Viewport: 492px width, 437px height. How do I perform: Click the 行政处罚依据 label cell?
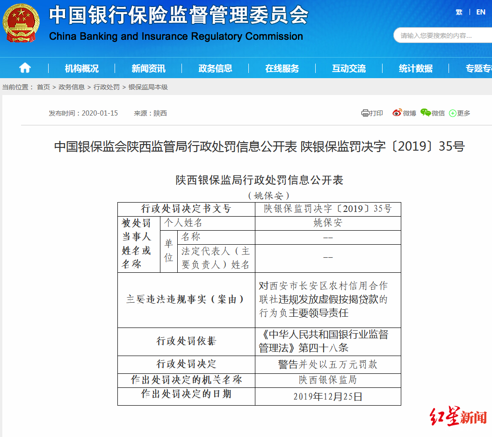pos(186,342)
